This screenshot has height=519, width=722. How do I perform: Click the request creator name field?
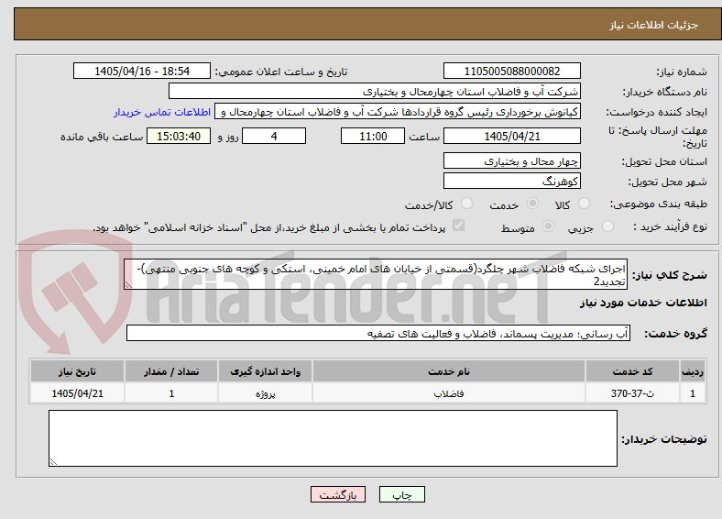click(x=398, y=112)
